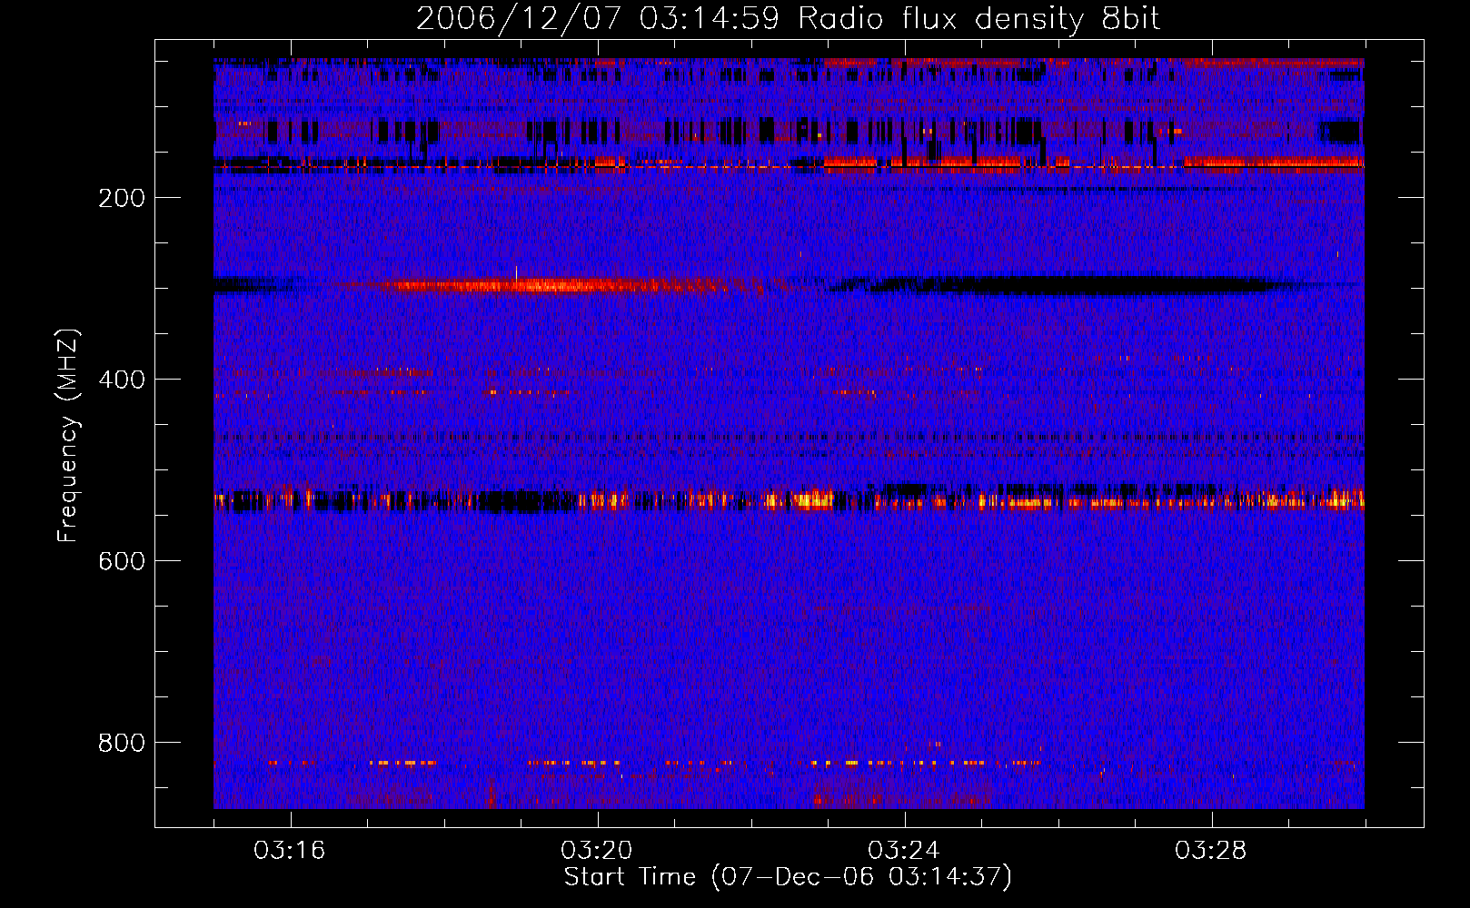Click the 03:20 time tick label
This screenshot has height=908, width=1470.
pos(597,851)
